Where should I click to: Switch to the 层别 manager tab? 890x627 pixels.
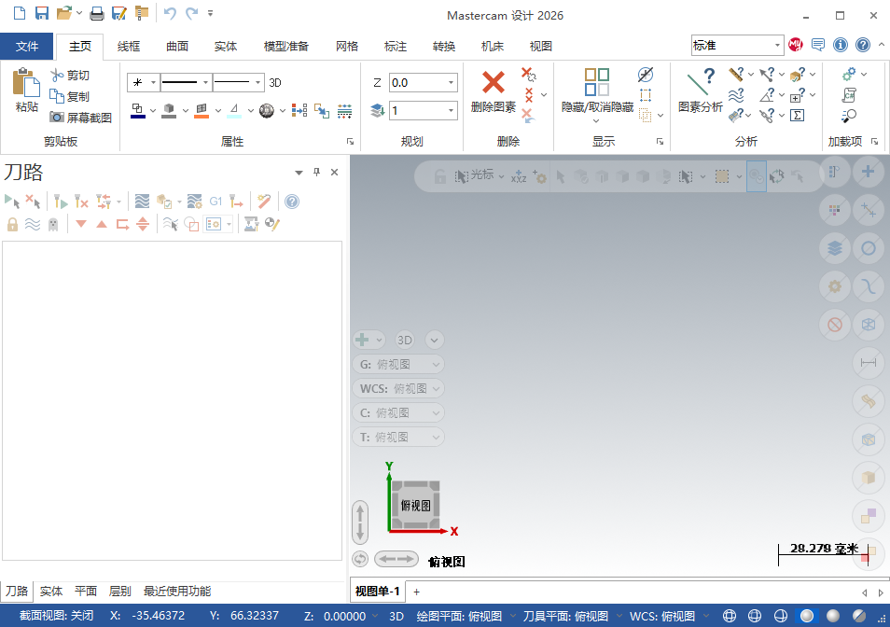(x=119, y=592)
